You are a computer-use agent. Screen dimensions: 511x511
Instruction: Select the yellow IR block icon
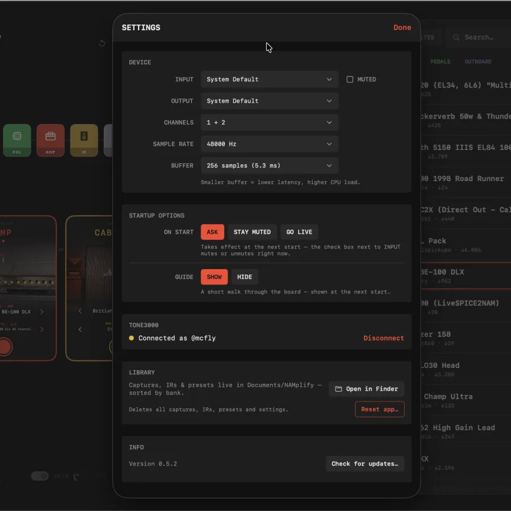pos(84,140)
